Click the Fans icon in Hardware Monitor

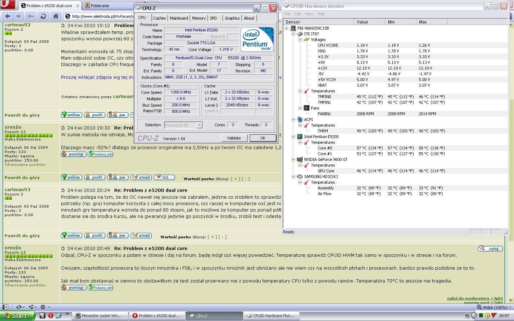tap(307, 108)
